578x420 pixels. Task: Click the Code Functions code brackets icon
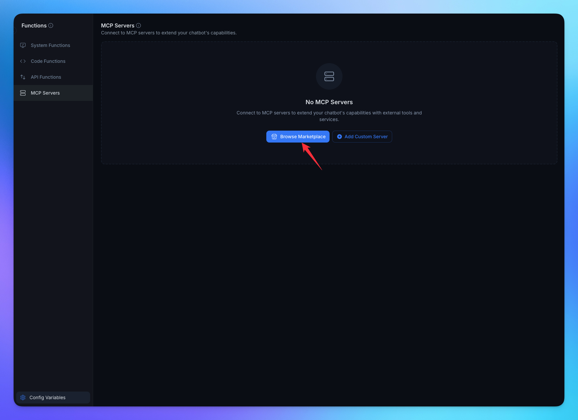click(x=23, y=61)
